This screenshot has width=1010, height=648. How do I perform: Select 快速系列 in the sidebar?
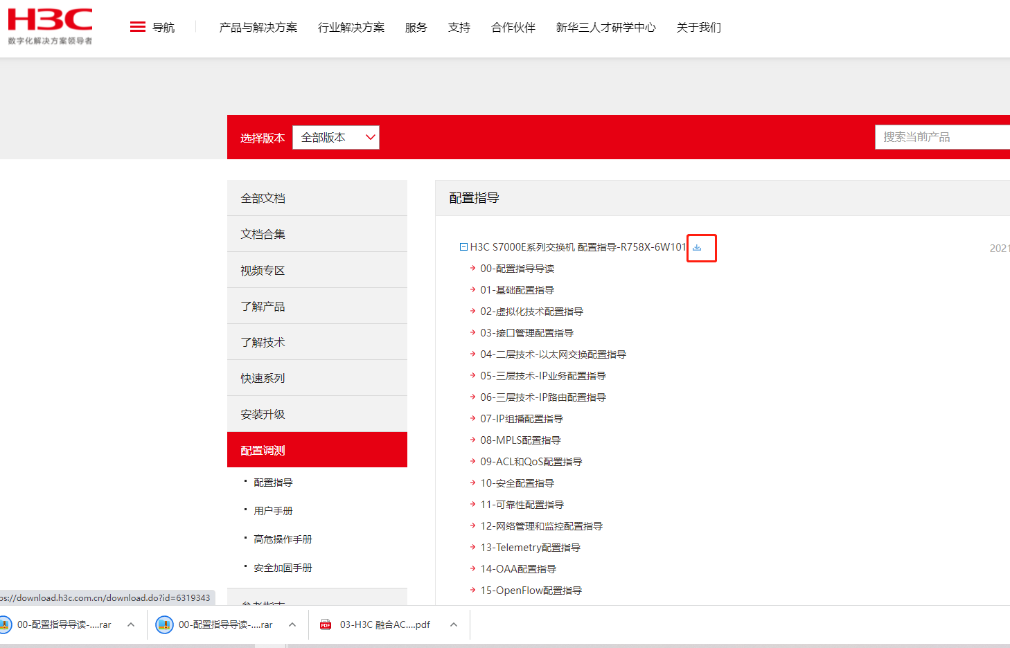coord(317,378)
